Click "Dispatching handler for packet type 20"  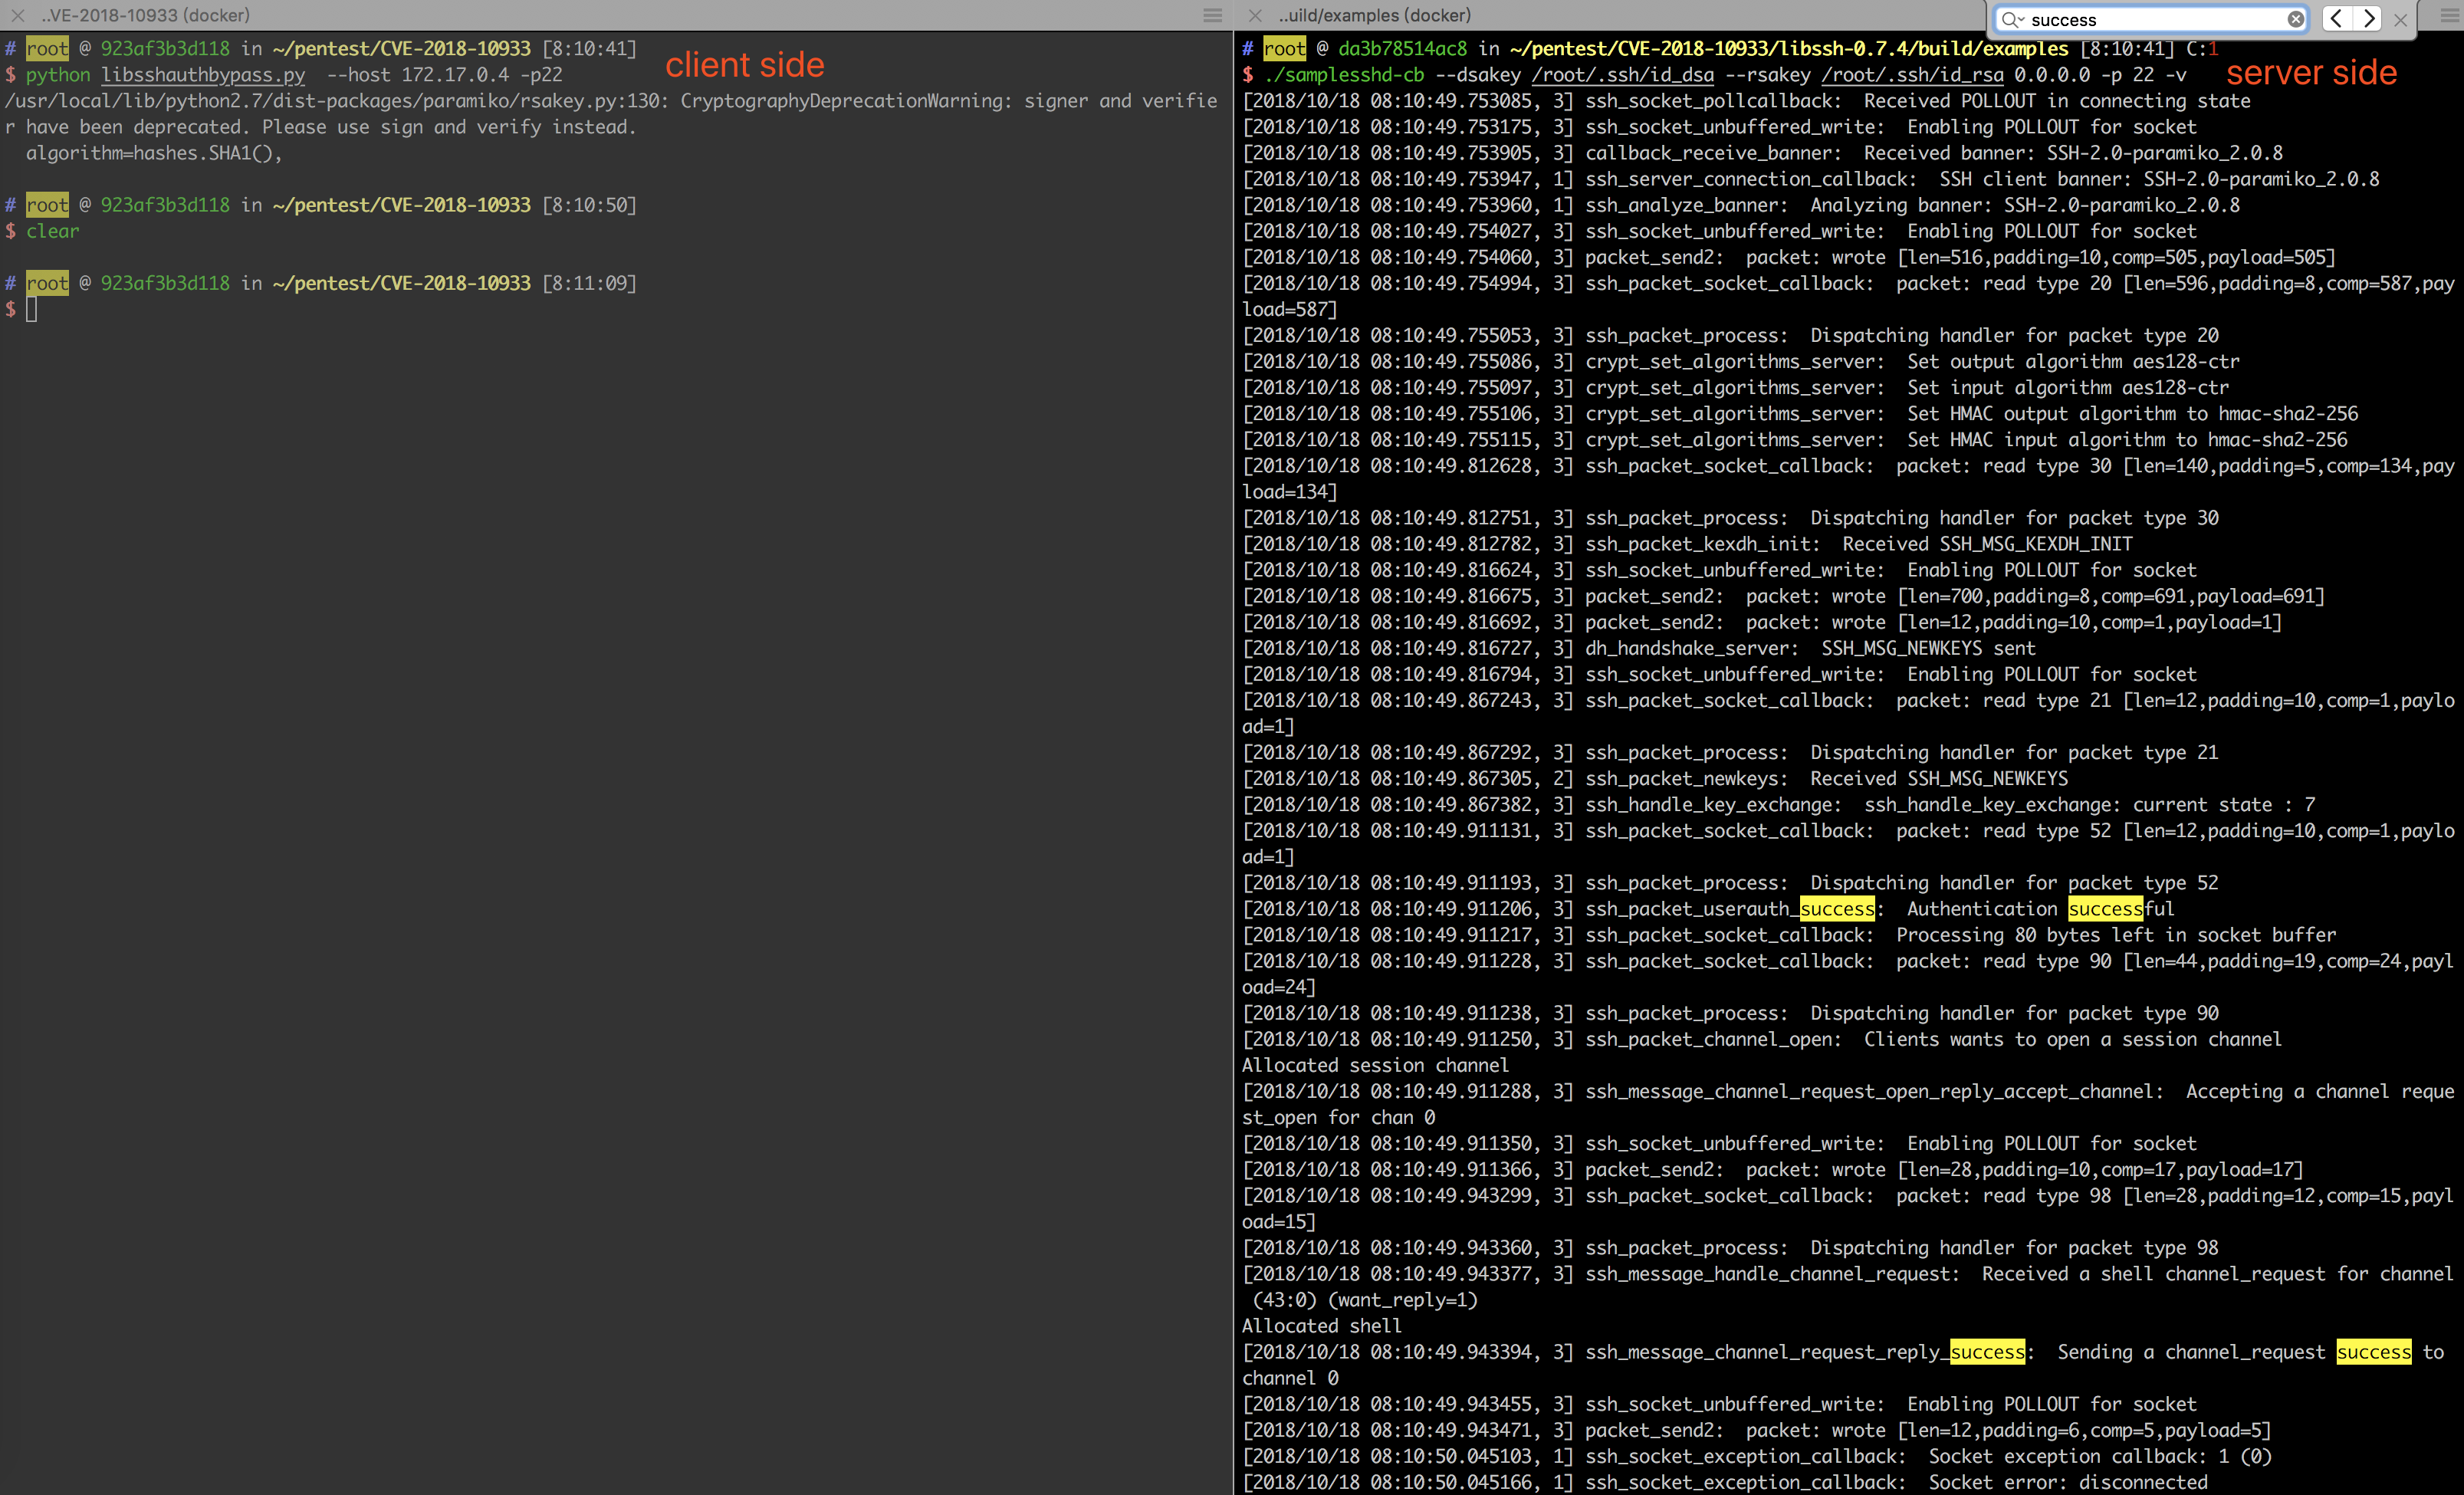2014,335
